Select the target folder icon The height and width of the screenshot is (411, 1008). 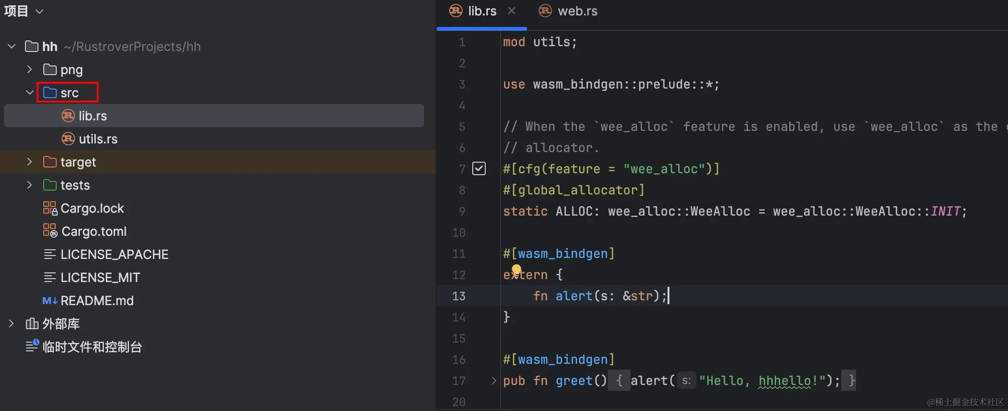[50, 162]
